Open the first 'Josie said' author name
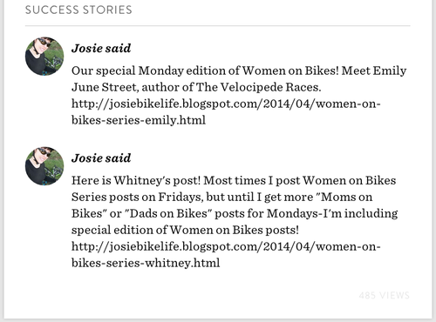Image resolution: width=436 pixels, height=322 pixels. click(x=101, y=48)
